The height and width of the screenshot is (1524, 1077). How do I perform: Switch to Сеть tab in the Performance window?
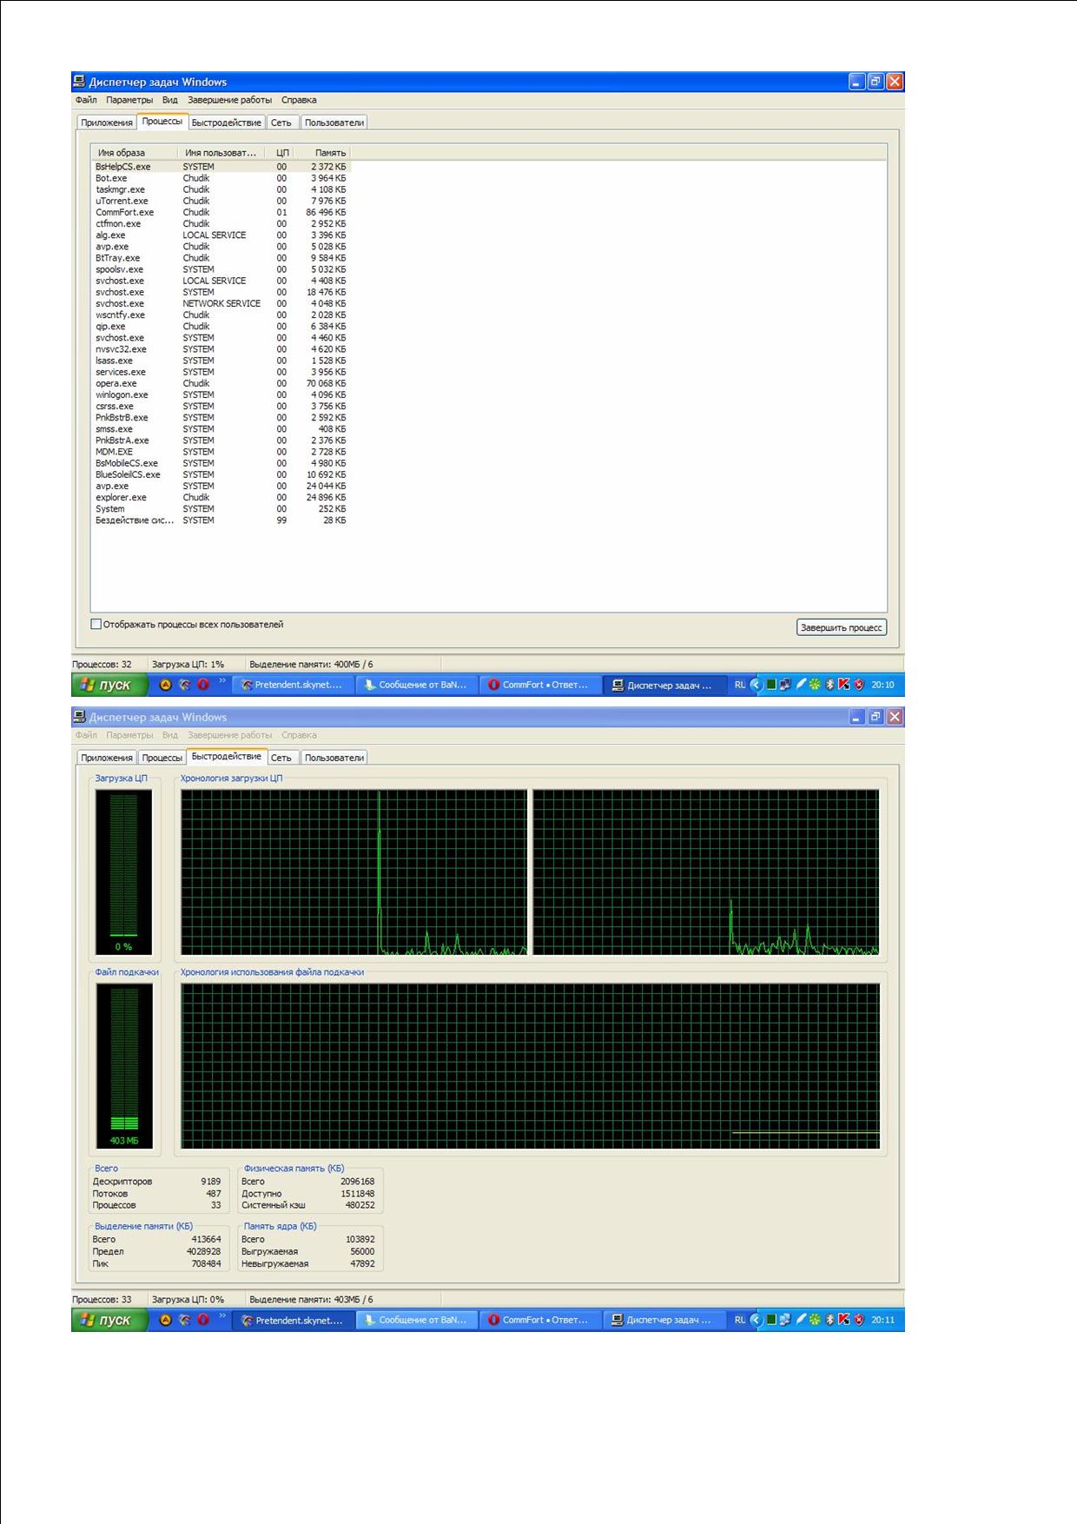(x=281, y=758)
